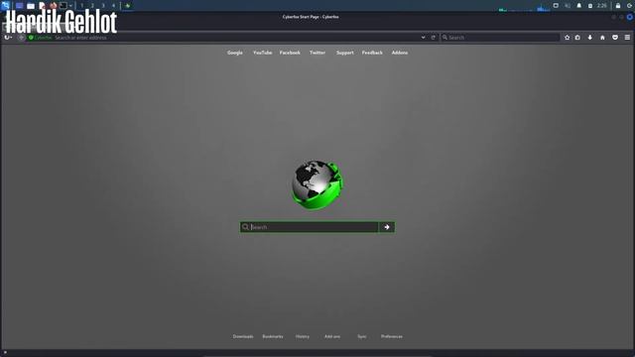Open the notifications bell in system tray

pyautogui.click(x=579, y=6)
